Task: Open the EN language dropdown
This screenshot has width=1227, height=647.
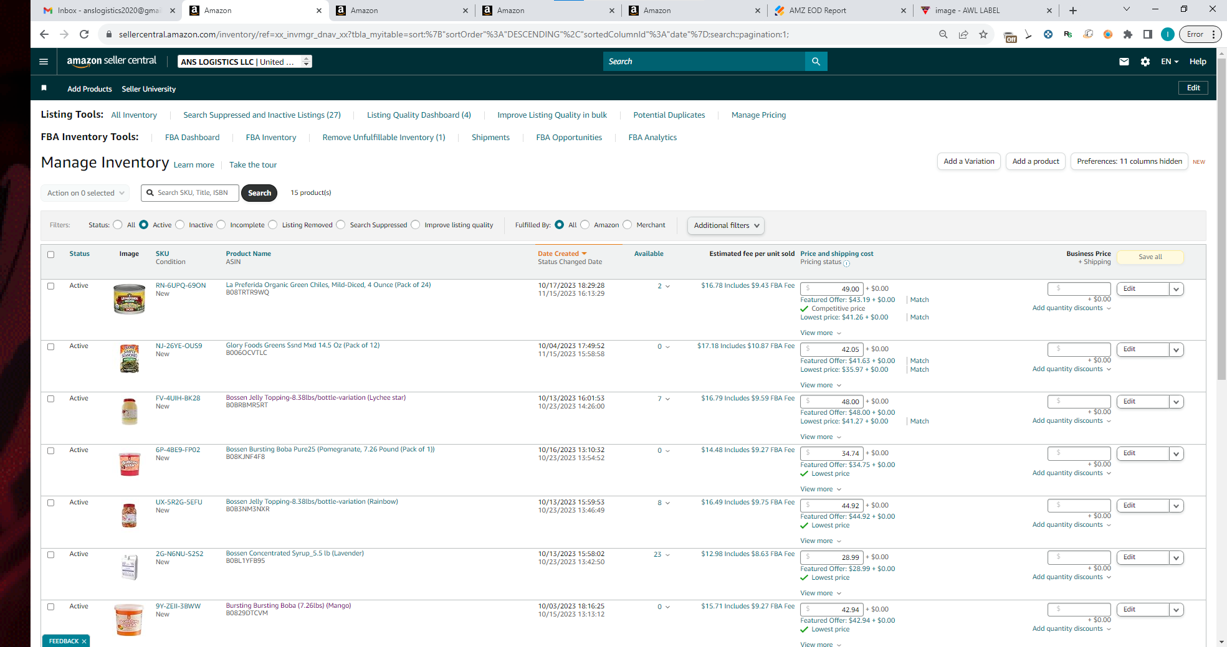Action: point(1170,62)
